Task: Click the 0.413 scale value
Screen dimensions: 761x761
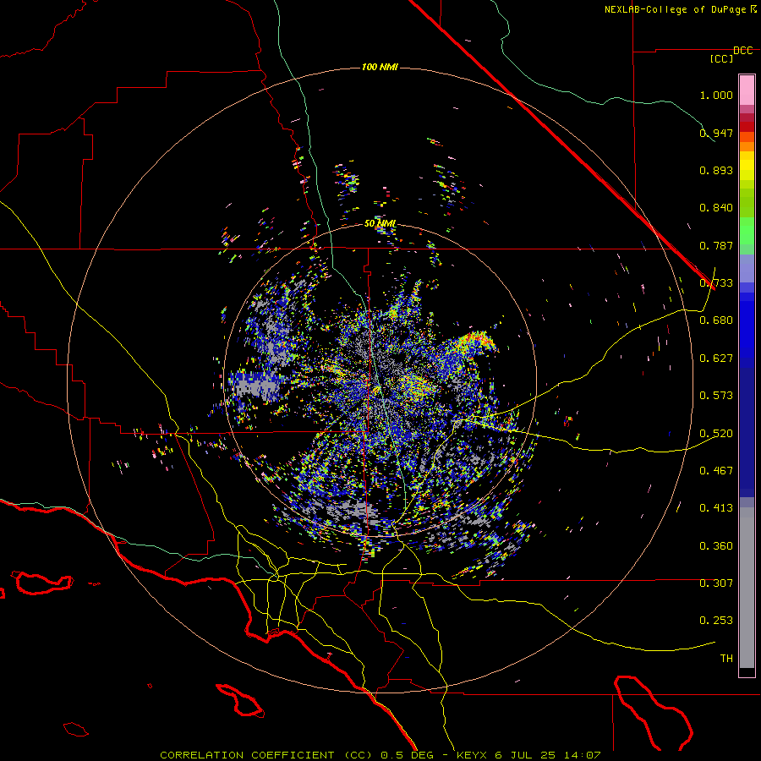Action: 716,508
